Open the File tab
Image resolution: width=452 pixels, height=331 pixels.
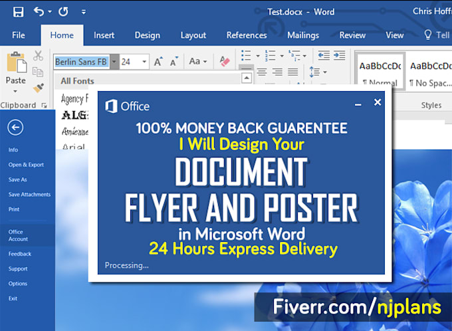[x=19, y=35]
